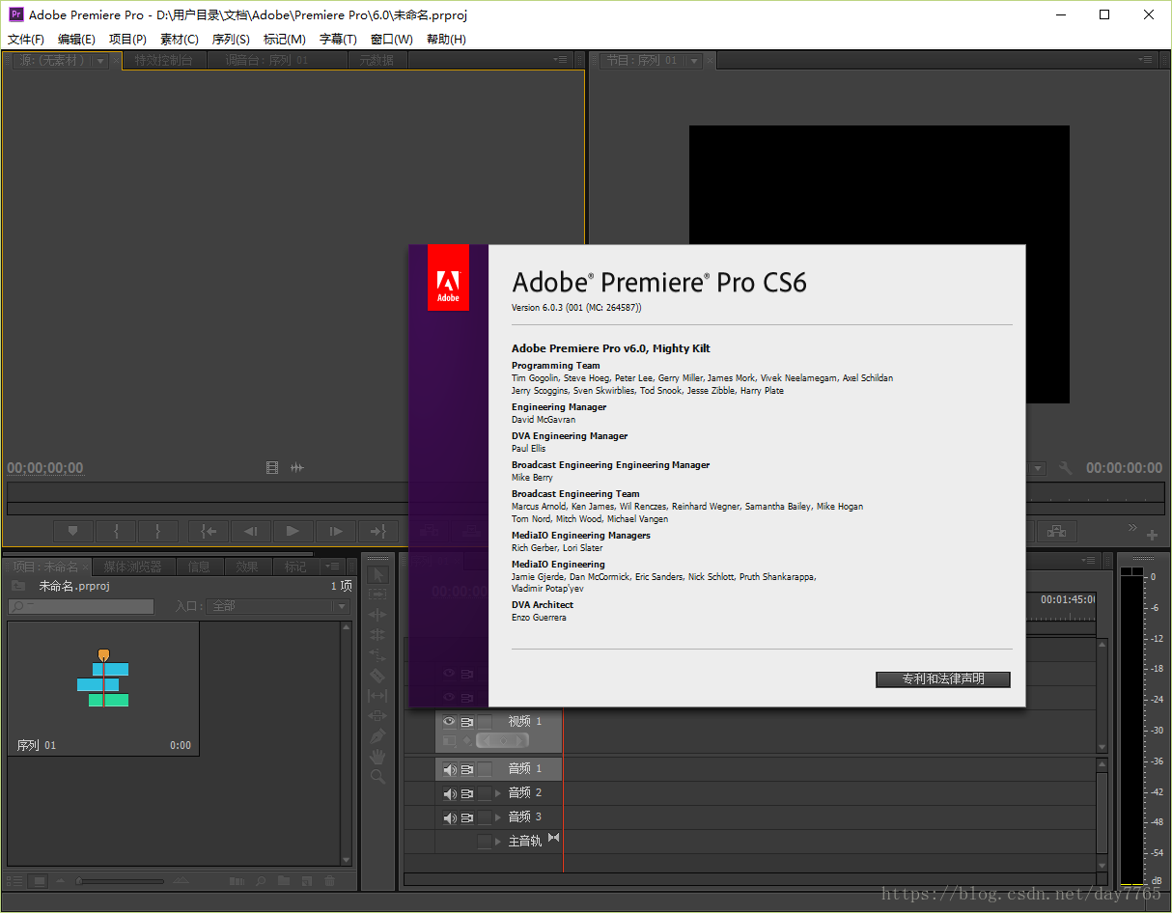Open 字幕(T) menu
This screenshot has width=1172, height=913.
point(338,40)
